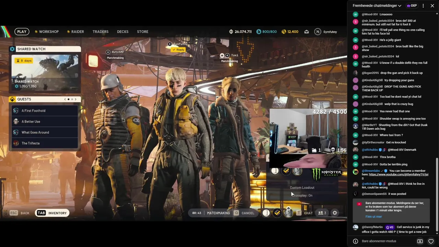This screenshot has height=247, width=439.
Task: Click the crowned squad leader avatar in bottom bar
Action: click(289, 213)
